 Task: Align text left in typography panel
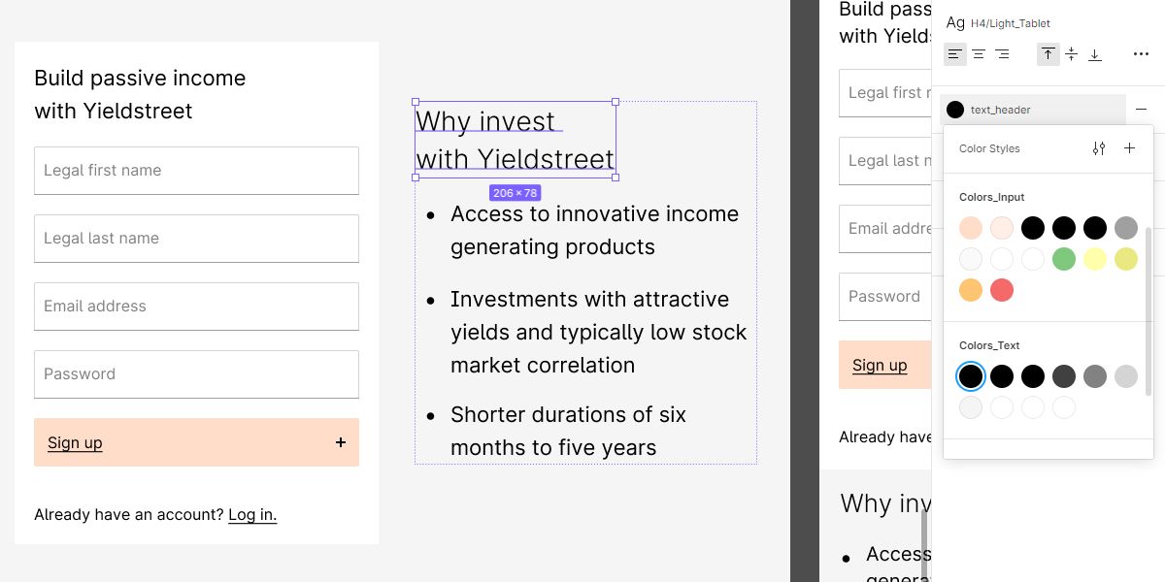[x=955, y=54]
